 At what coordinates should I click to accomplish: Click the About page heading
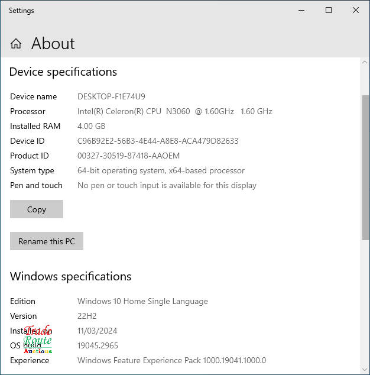53,44
